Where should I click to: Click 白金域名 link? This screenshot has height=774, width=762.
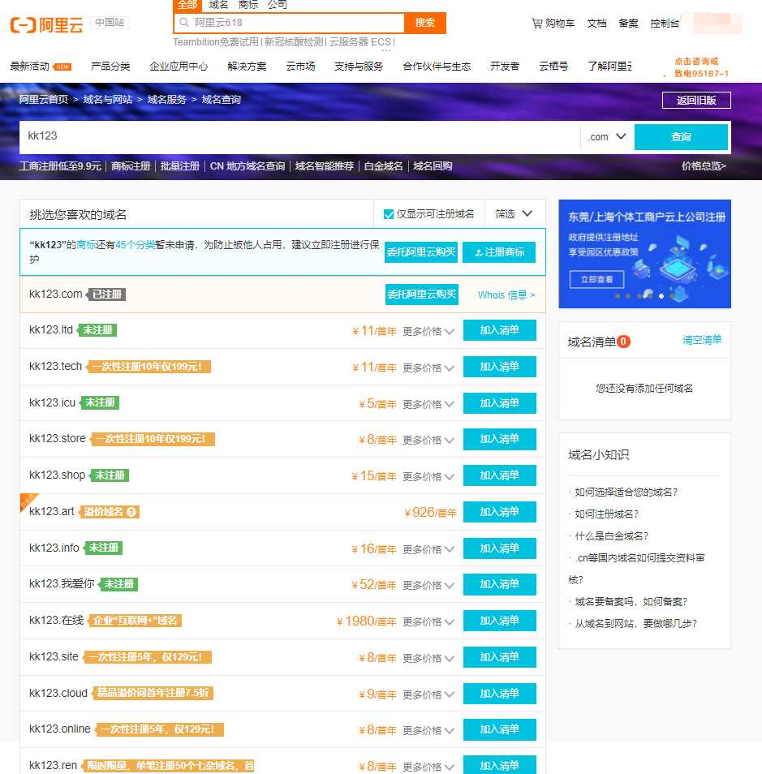[383, 166]
